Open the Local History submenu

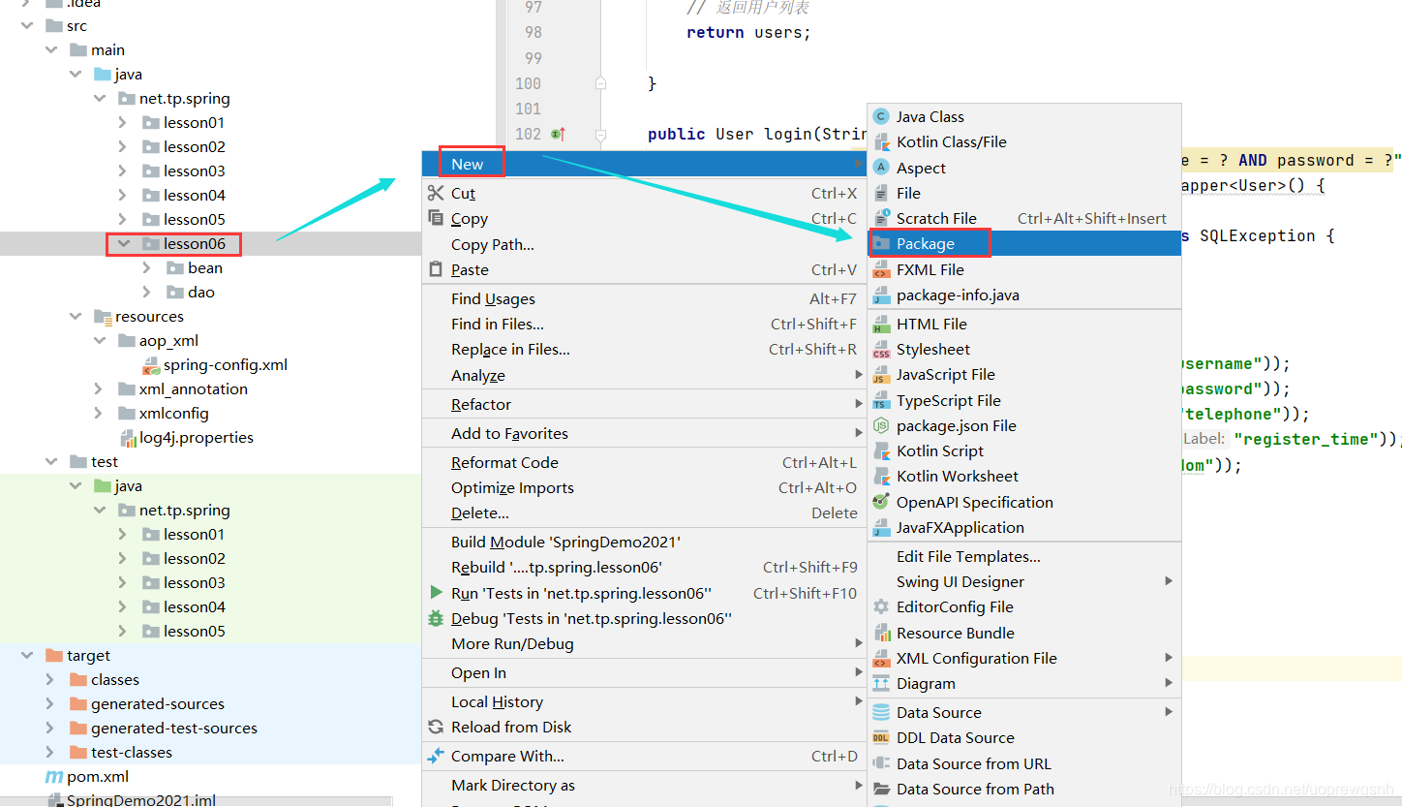(x=644, y=701)
